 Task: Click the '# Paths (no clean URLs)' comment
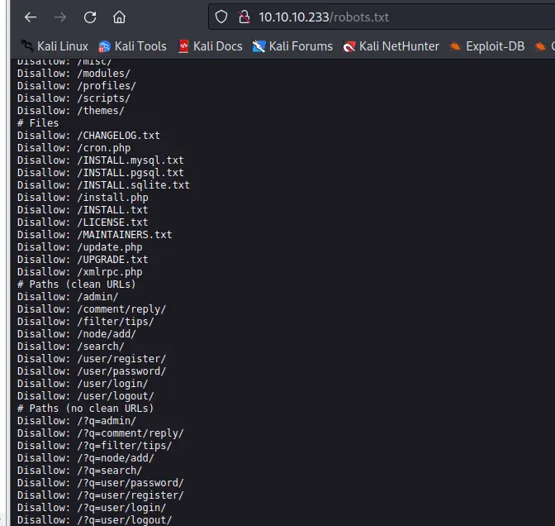pyautogui.click(x=86, y=409)
